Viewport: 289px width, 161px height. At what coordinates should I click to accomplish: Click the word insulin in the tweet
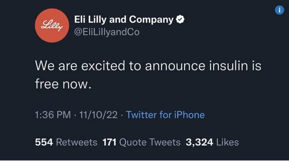(x=228, y=66)
